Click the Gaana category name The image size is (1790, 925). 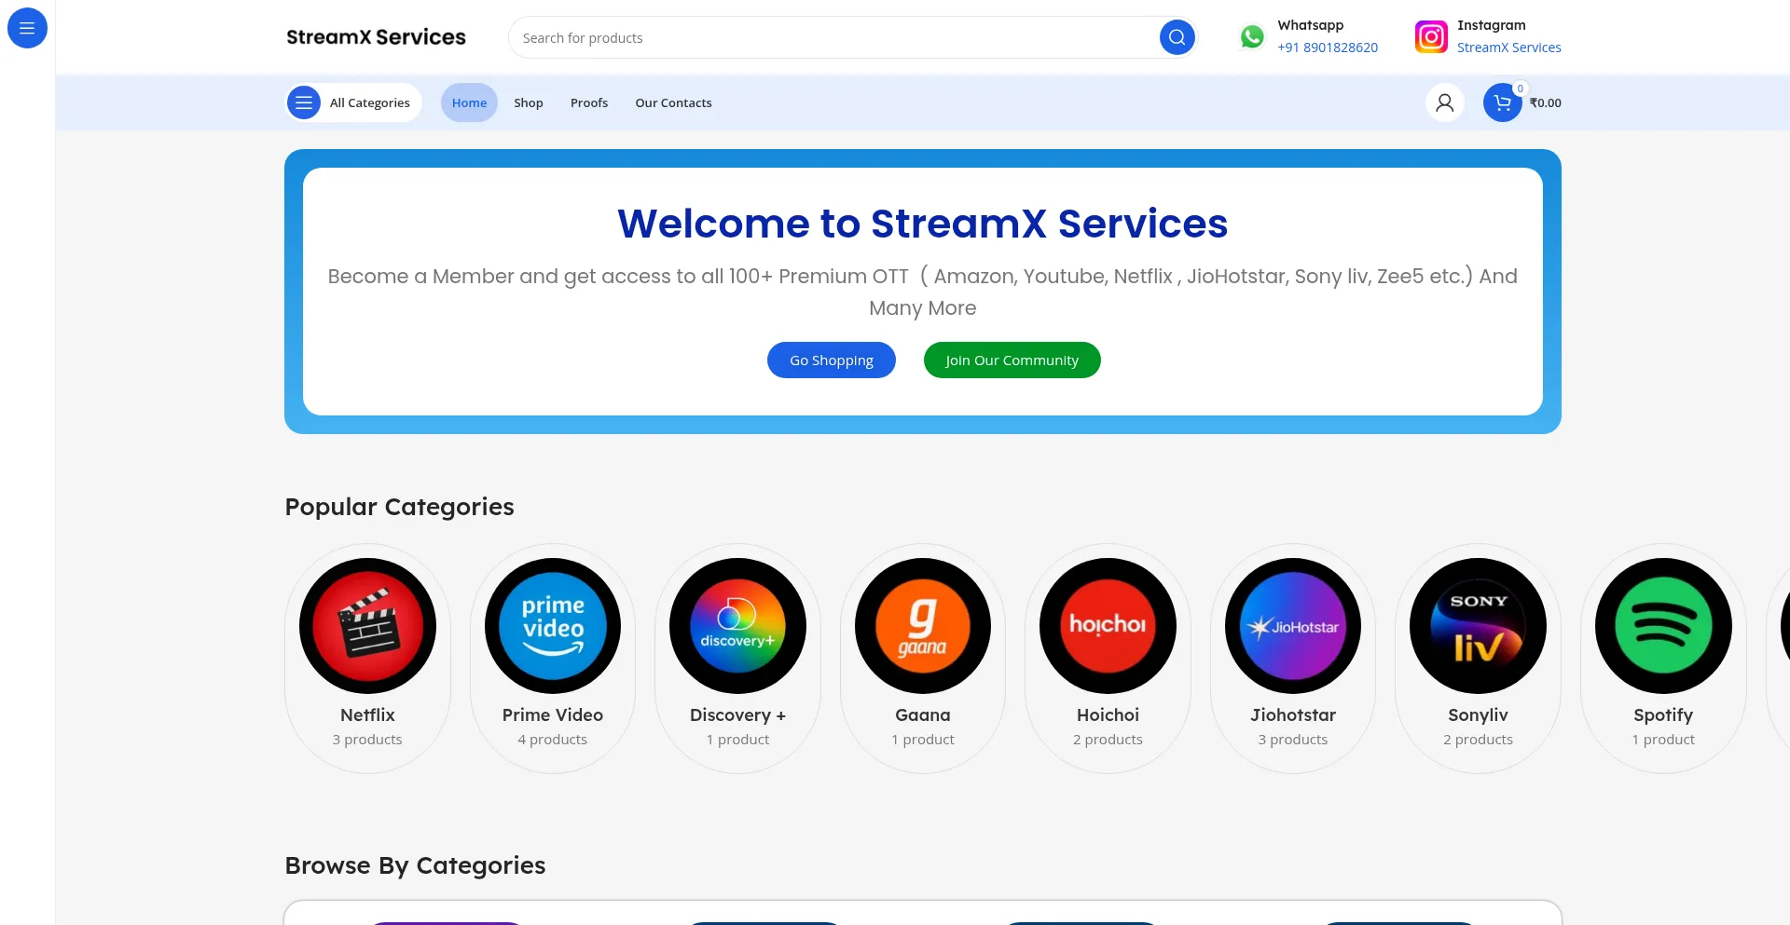click(x=923, y=715)
